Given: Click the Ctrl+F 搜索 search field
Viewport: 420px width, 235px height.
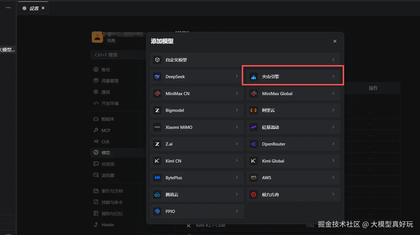Looking at the screenshot, I should point(118,55).
